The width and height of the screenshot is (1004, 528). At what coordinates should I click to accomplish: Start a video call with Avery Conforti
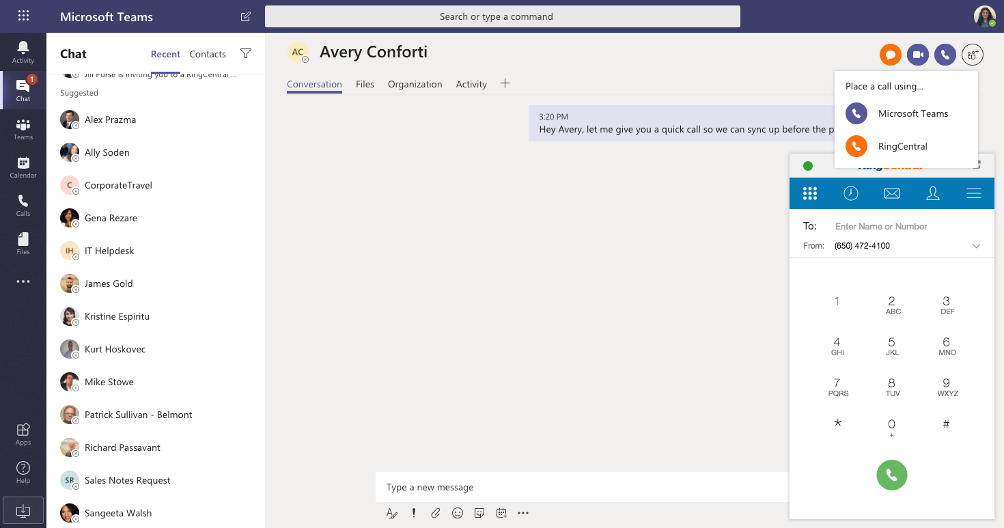point(917,55)
